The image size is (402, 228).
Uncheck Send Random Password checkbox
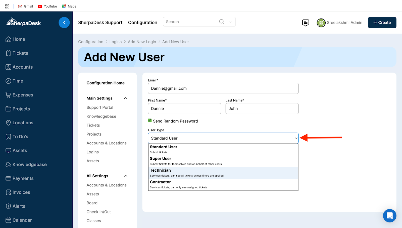150,121
